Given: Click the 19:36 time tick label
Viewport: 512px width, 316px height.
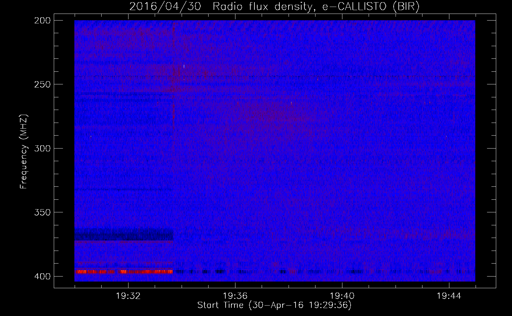Looking at the screenshot, I should (x=235, y=296).
